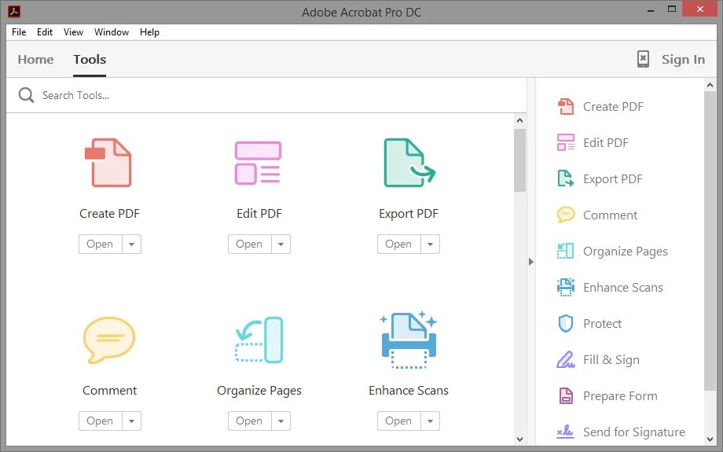
Task: Click the Send for Signature label
Action: pos(634,432)
